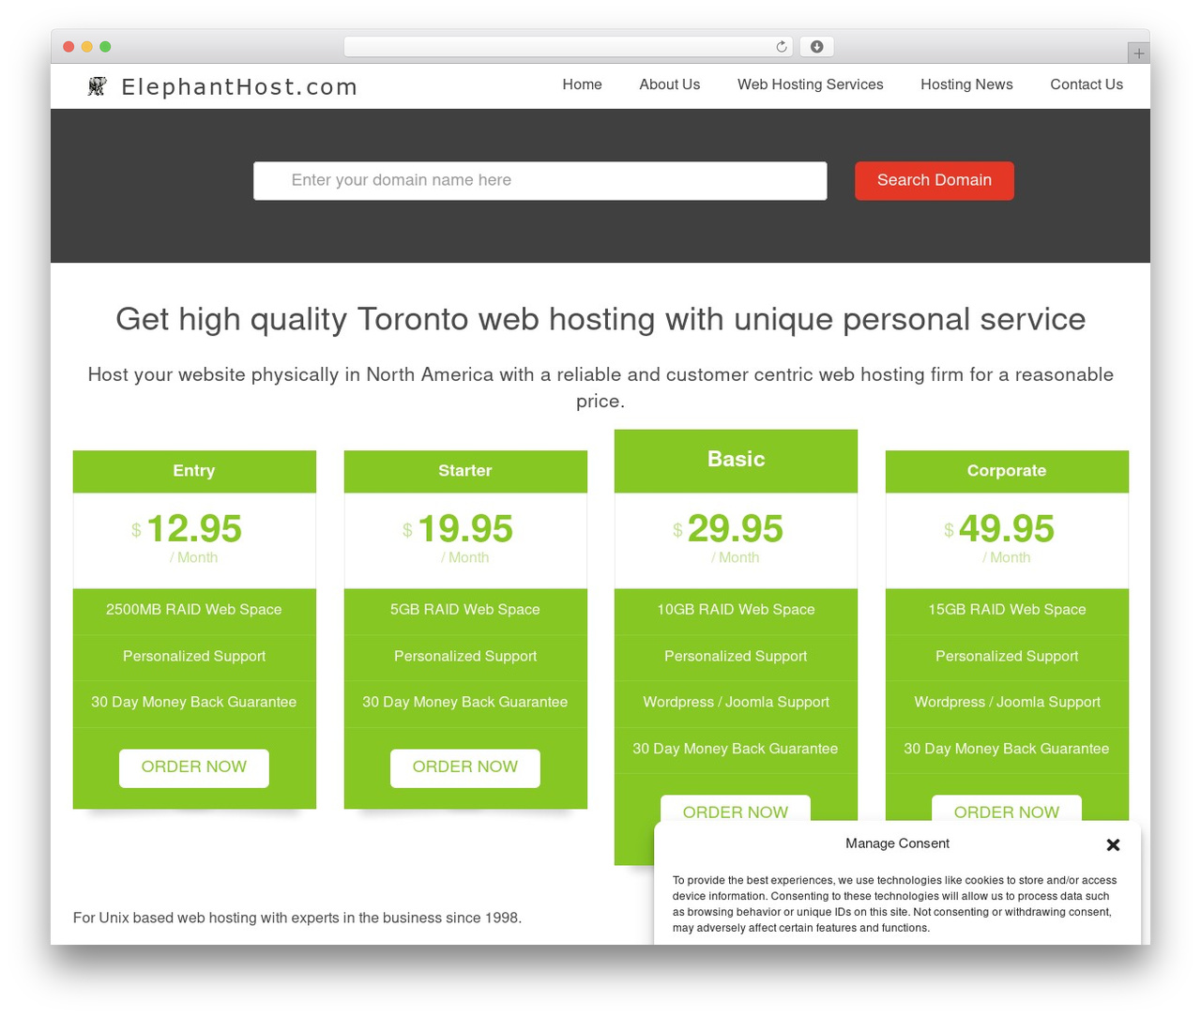Click the 'Manage Consent' dialog title
1201x1017 pixels.
point(897,843)
